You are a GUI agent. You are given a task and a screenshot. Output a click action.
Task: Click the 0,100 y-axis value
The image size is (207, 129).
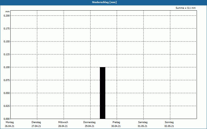[7, 67]
